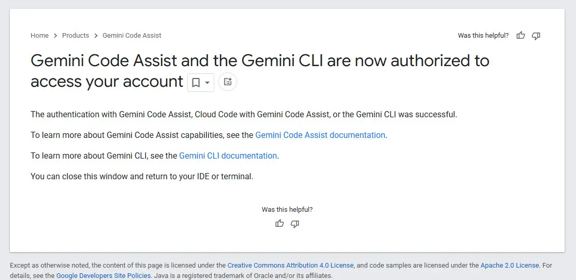576x280 pixels.
Task: Click the chevron before Gemini Code Assist breadcrumb
Action: pyautogui.click(x=96, y=36)
